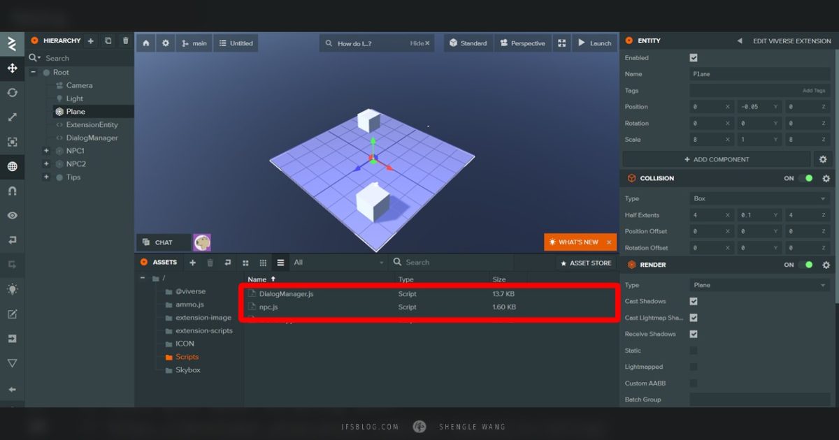Open the asset filter dropdown showing All
Viewport: 839px width, 440px height.
338,263
